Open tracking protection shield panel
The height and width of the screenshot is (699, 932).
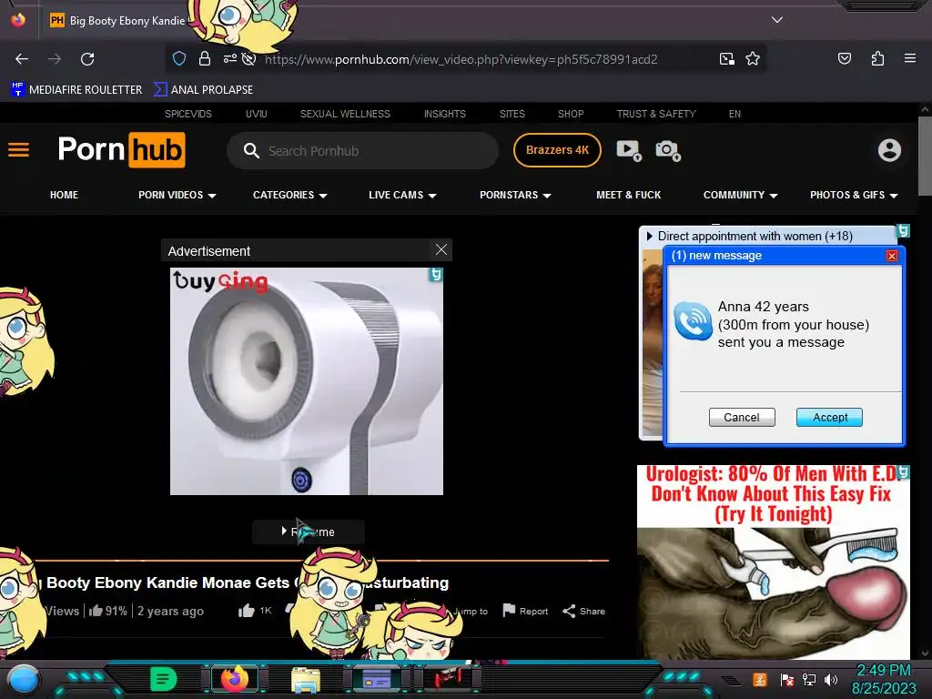(179, 58)
